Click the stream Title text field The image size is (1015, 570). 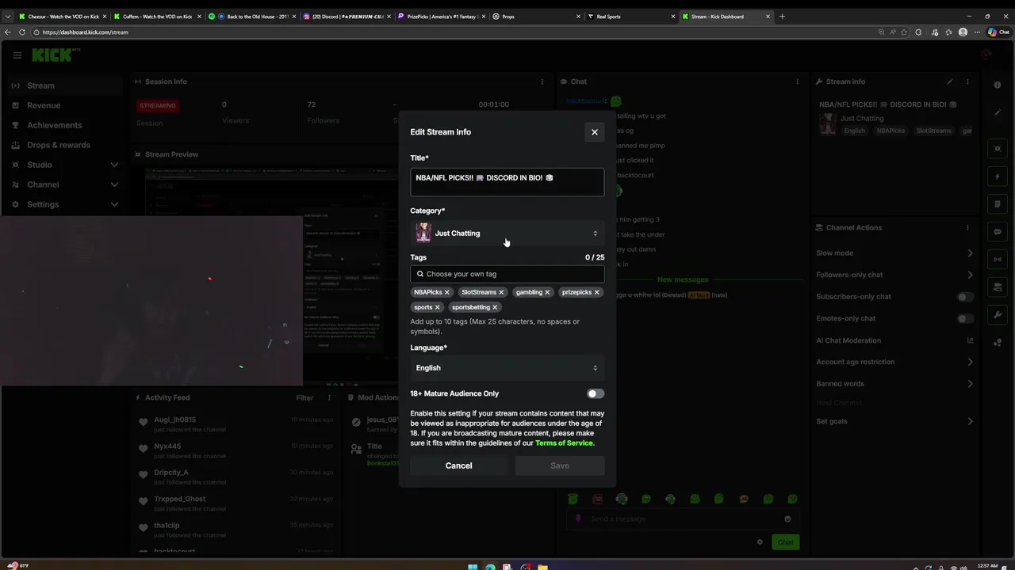pyautogui.click(x=507, y=181)
